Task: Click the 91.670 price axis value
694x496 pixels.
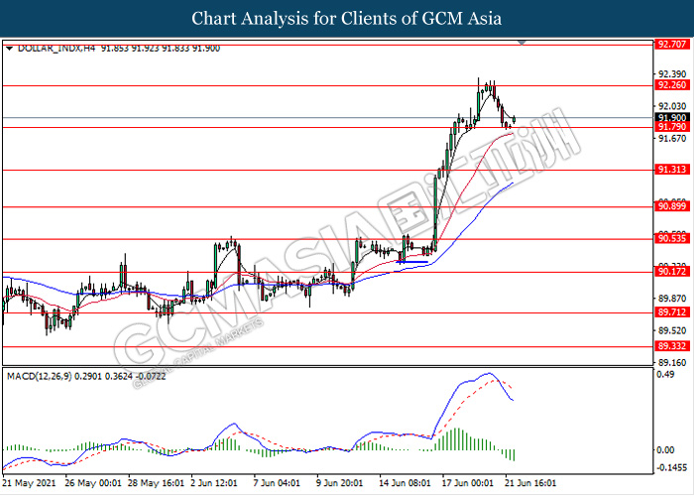Action: point(672,139)
